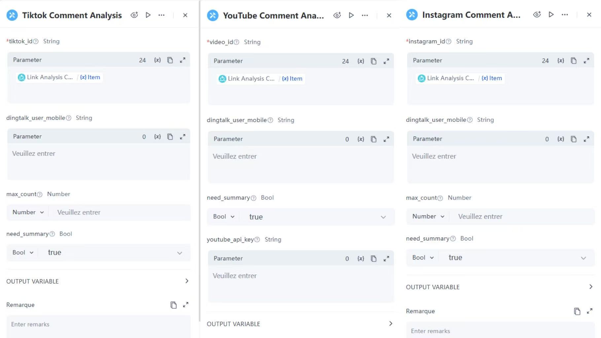
Task: Copy Tiktok dingtalk_user_mobile parameter
Action: pyautogui.click(x=170, y=137)
